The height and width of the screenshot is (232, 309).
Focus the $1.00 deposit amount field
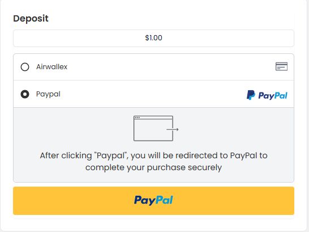(153, 38)
